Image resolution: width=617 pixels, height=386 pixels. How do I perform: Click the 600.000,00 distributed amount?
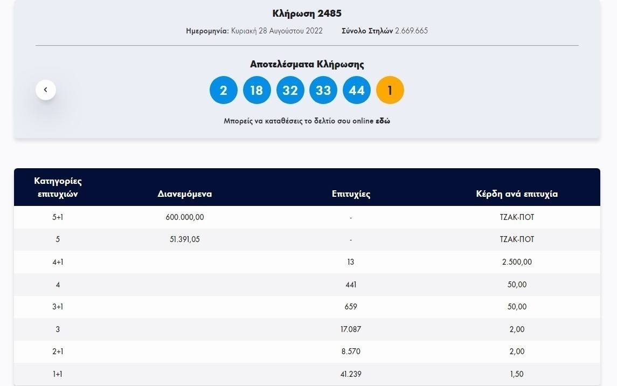click(185, 217)
